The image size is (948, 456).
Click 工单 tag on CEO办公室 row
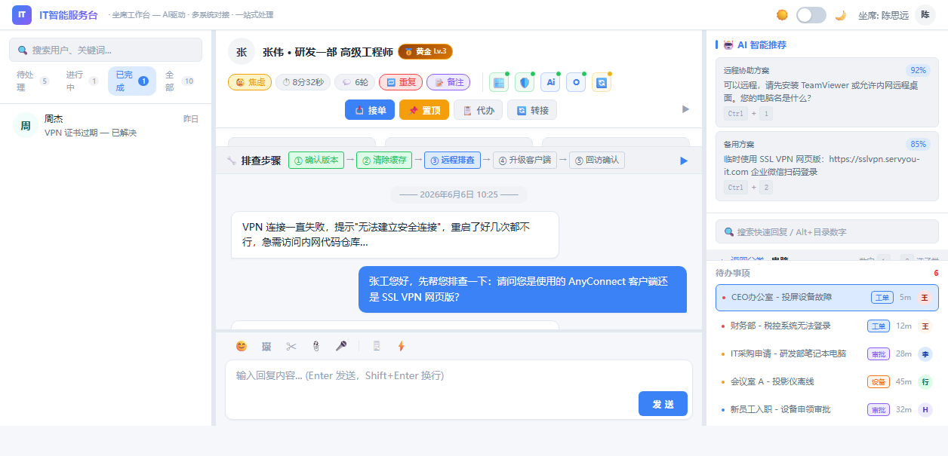click(x=882, y=298)
